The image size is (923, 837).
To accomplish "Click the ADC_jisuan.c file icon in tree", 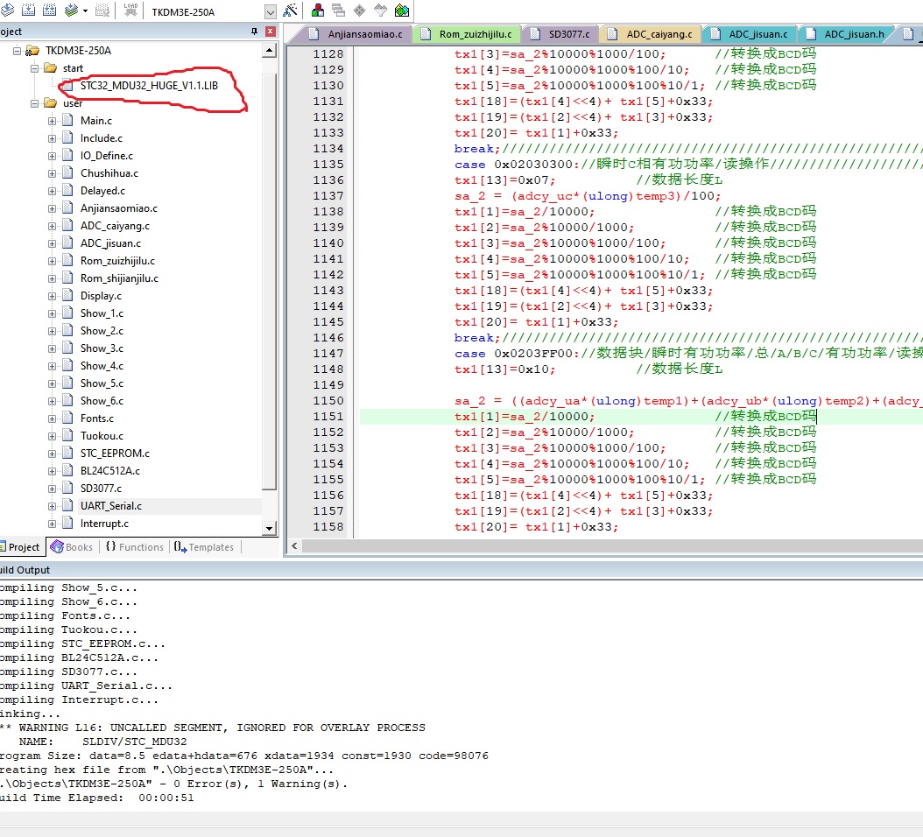I will pyautogui.click(x=67, y=243).
